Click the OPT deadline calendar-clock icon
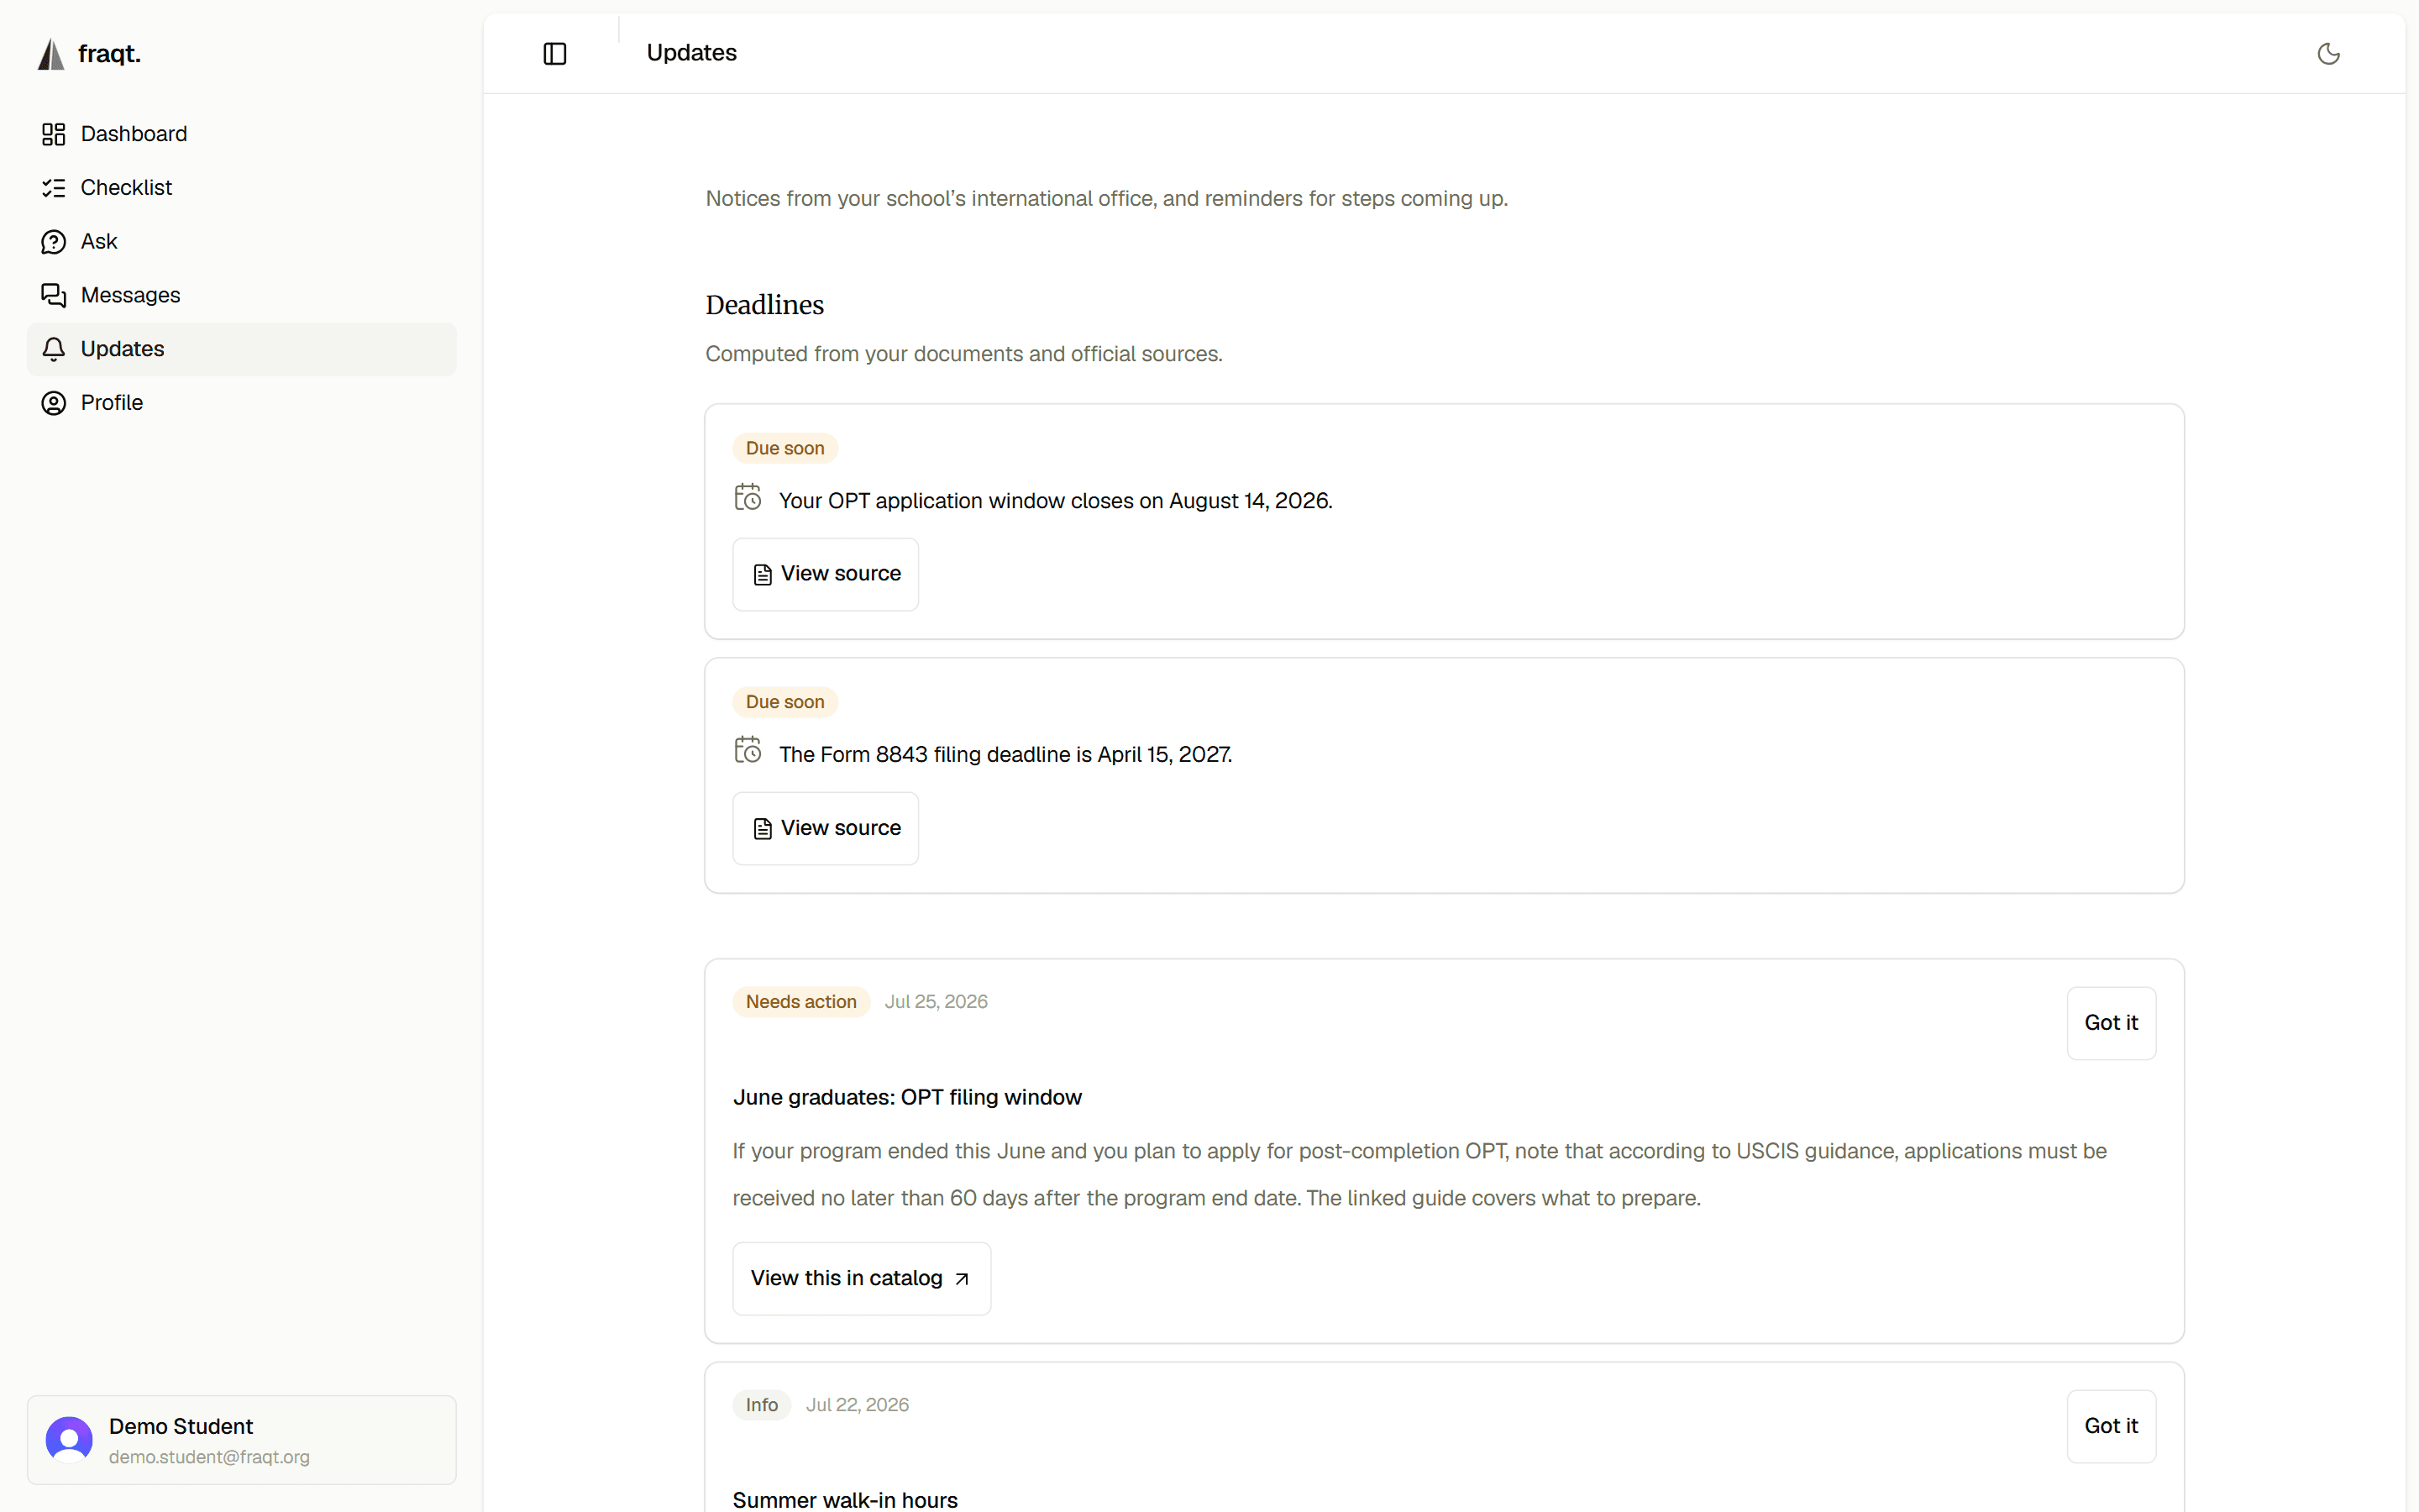This screenshot has height=1512, width=2419. click(x=748, y=497)
